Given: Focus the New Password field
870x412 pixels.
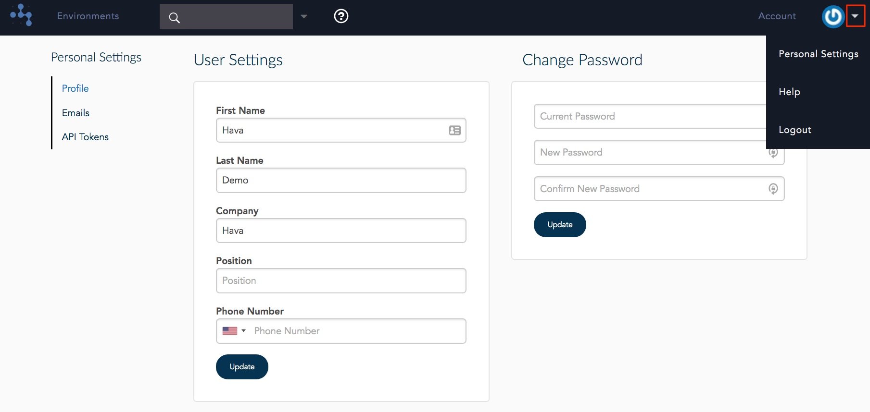Looking at the screenshot, I should click(x=659, y=153).
